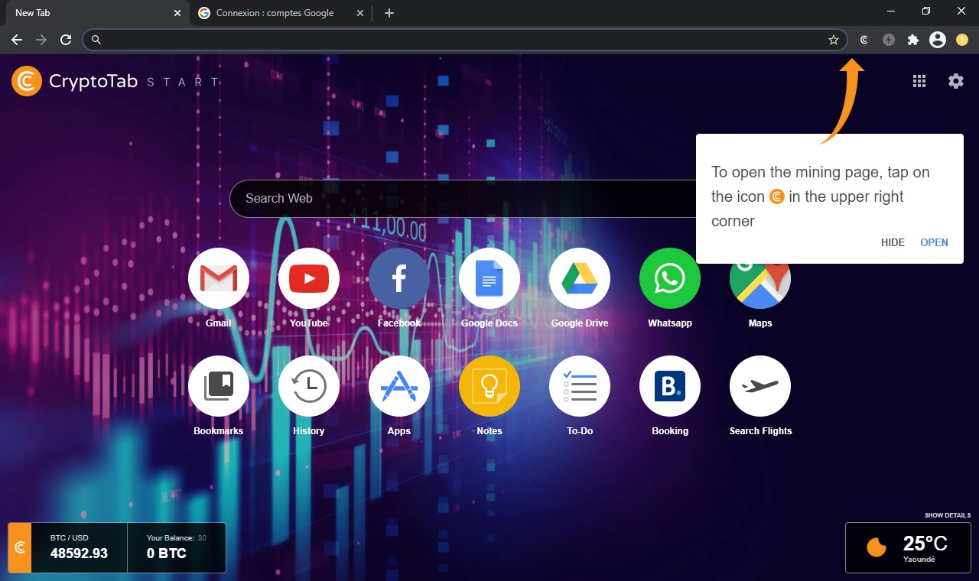Click the address bar search magnifier

point(96,40)
